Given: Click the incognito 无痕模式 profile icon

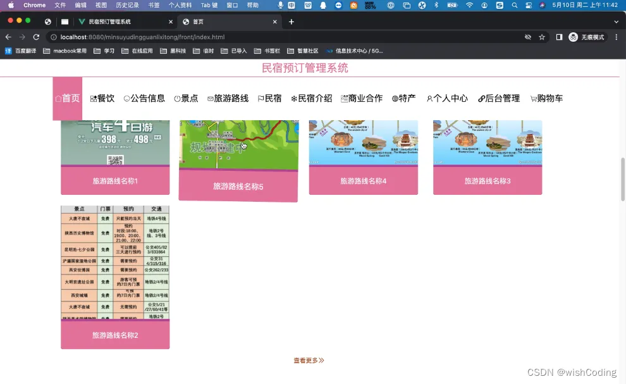Looking at the screenshot, I should point(586,37).
